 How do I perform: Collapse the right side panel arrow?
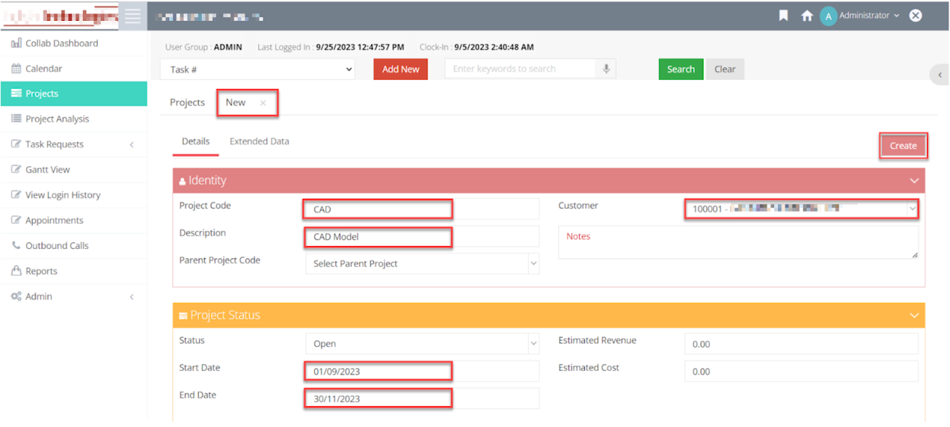[x=940, y=75]
